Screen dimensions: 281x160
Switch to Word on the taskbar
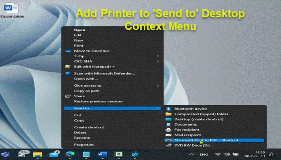pos(102,154)
